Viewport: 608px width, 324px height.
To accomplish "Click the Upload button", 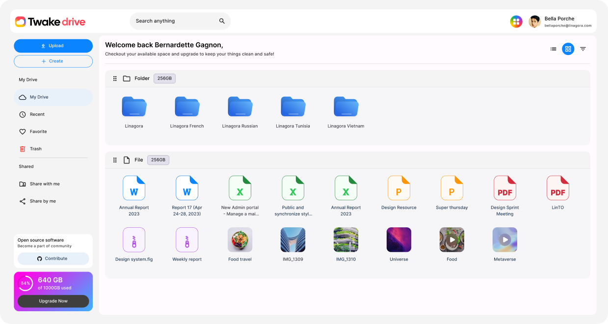I will point(53,46).
